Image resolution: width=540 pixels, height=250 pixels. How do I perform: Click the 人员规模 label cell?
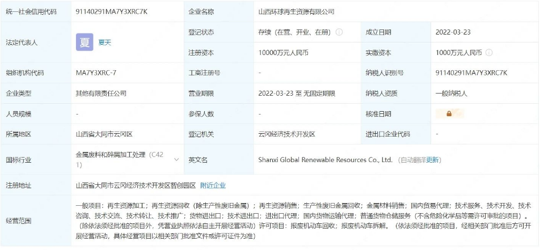(x=36, y=113)
